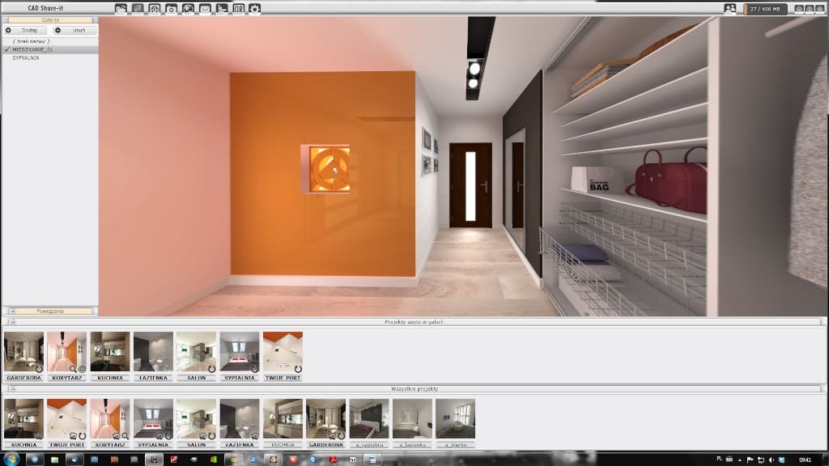The image size is (829, 466).
Task: Expand the Powiązania section
Action: tap(11, 310)
